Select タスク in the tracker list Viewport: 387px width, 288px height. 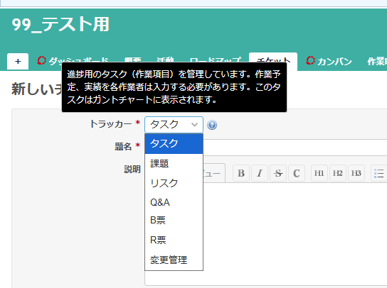(x=174, y=143)
